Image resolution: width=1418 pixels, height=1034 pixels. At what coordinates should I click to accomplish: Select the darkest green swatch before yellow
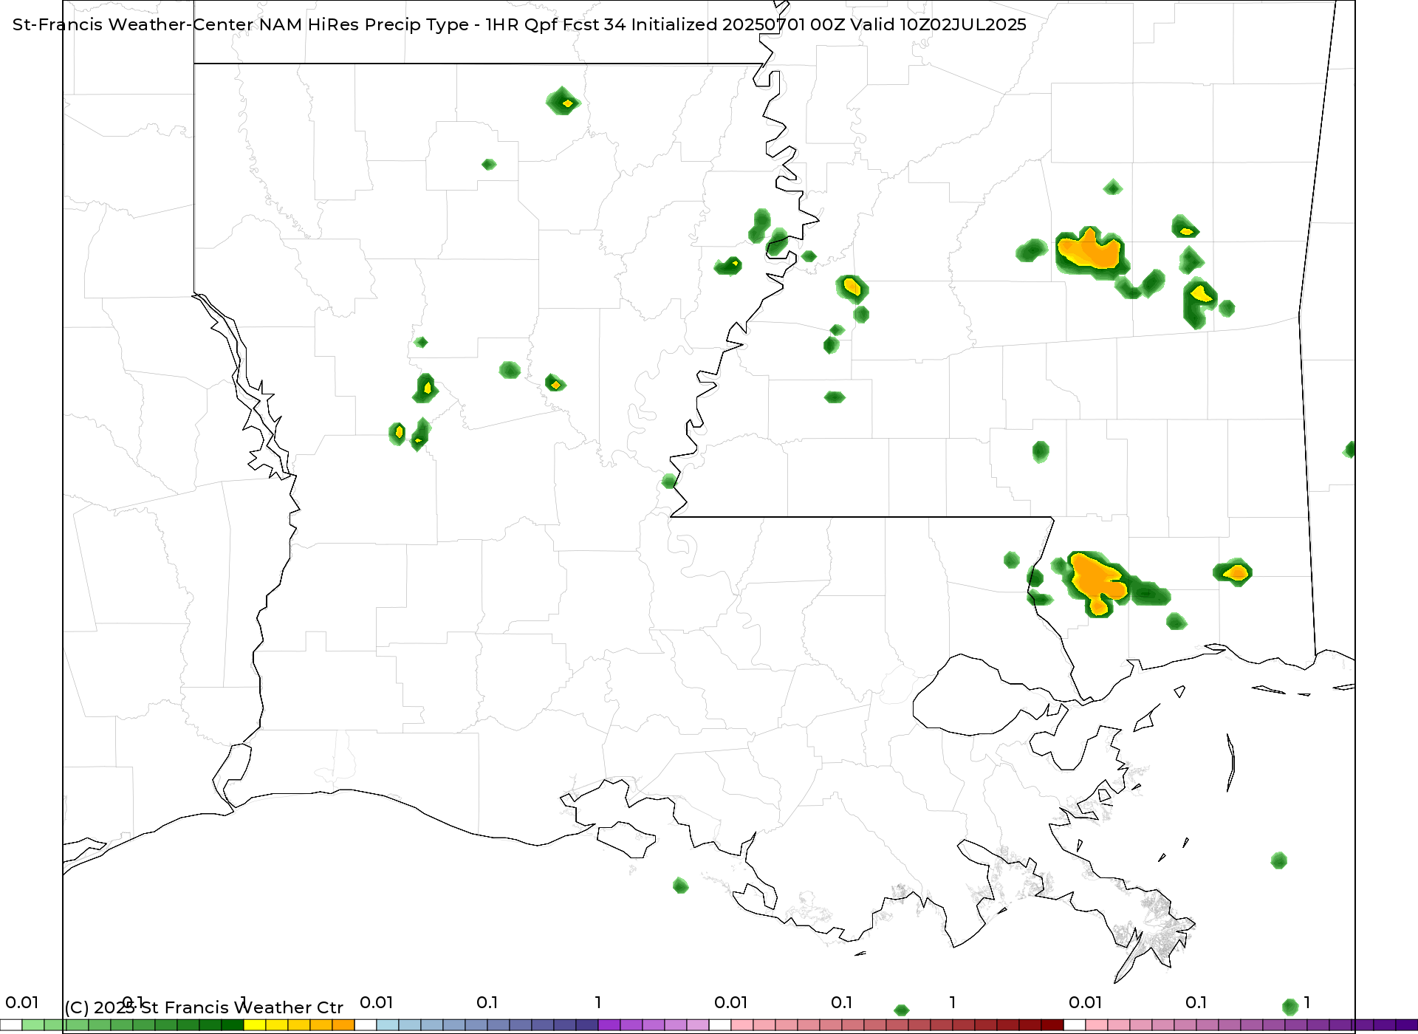click(233, 1025)
